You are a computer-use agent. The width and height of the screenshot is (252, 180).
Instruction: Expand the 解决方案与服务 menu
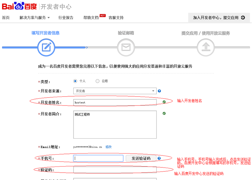(35, 18)
